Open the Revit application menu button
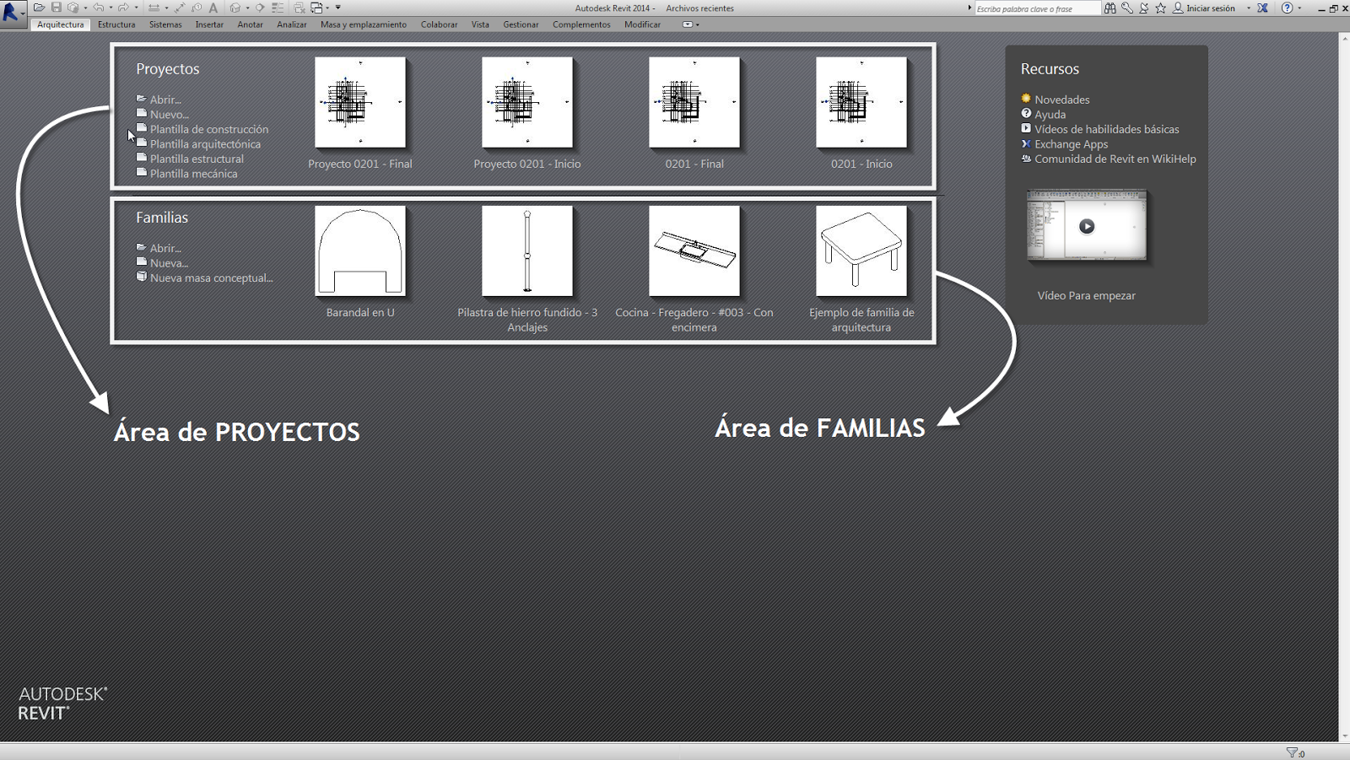The width and height of the screenshot is (1350, 760). (13, 13)
